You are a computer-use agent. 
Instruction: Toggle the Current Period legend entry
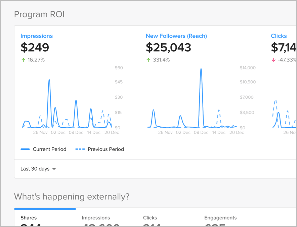[44, 149]
